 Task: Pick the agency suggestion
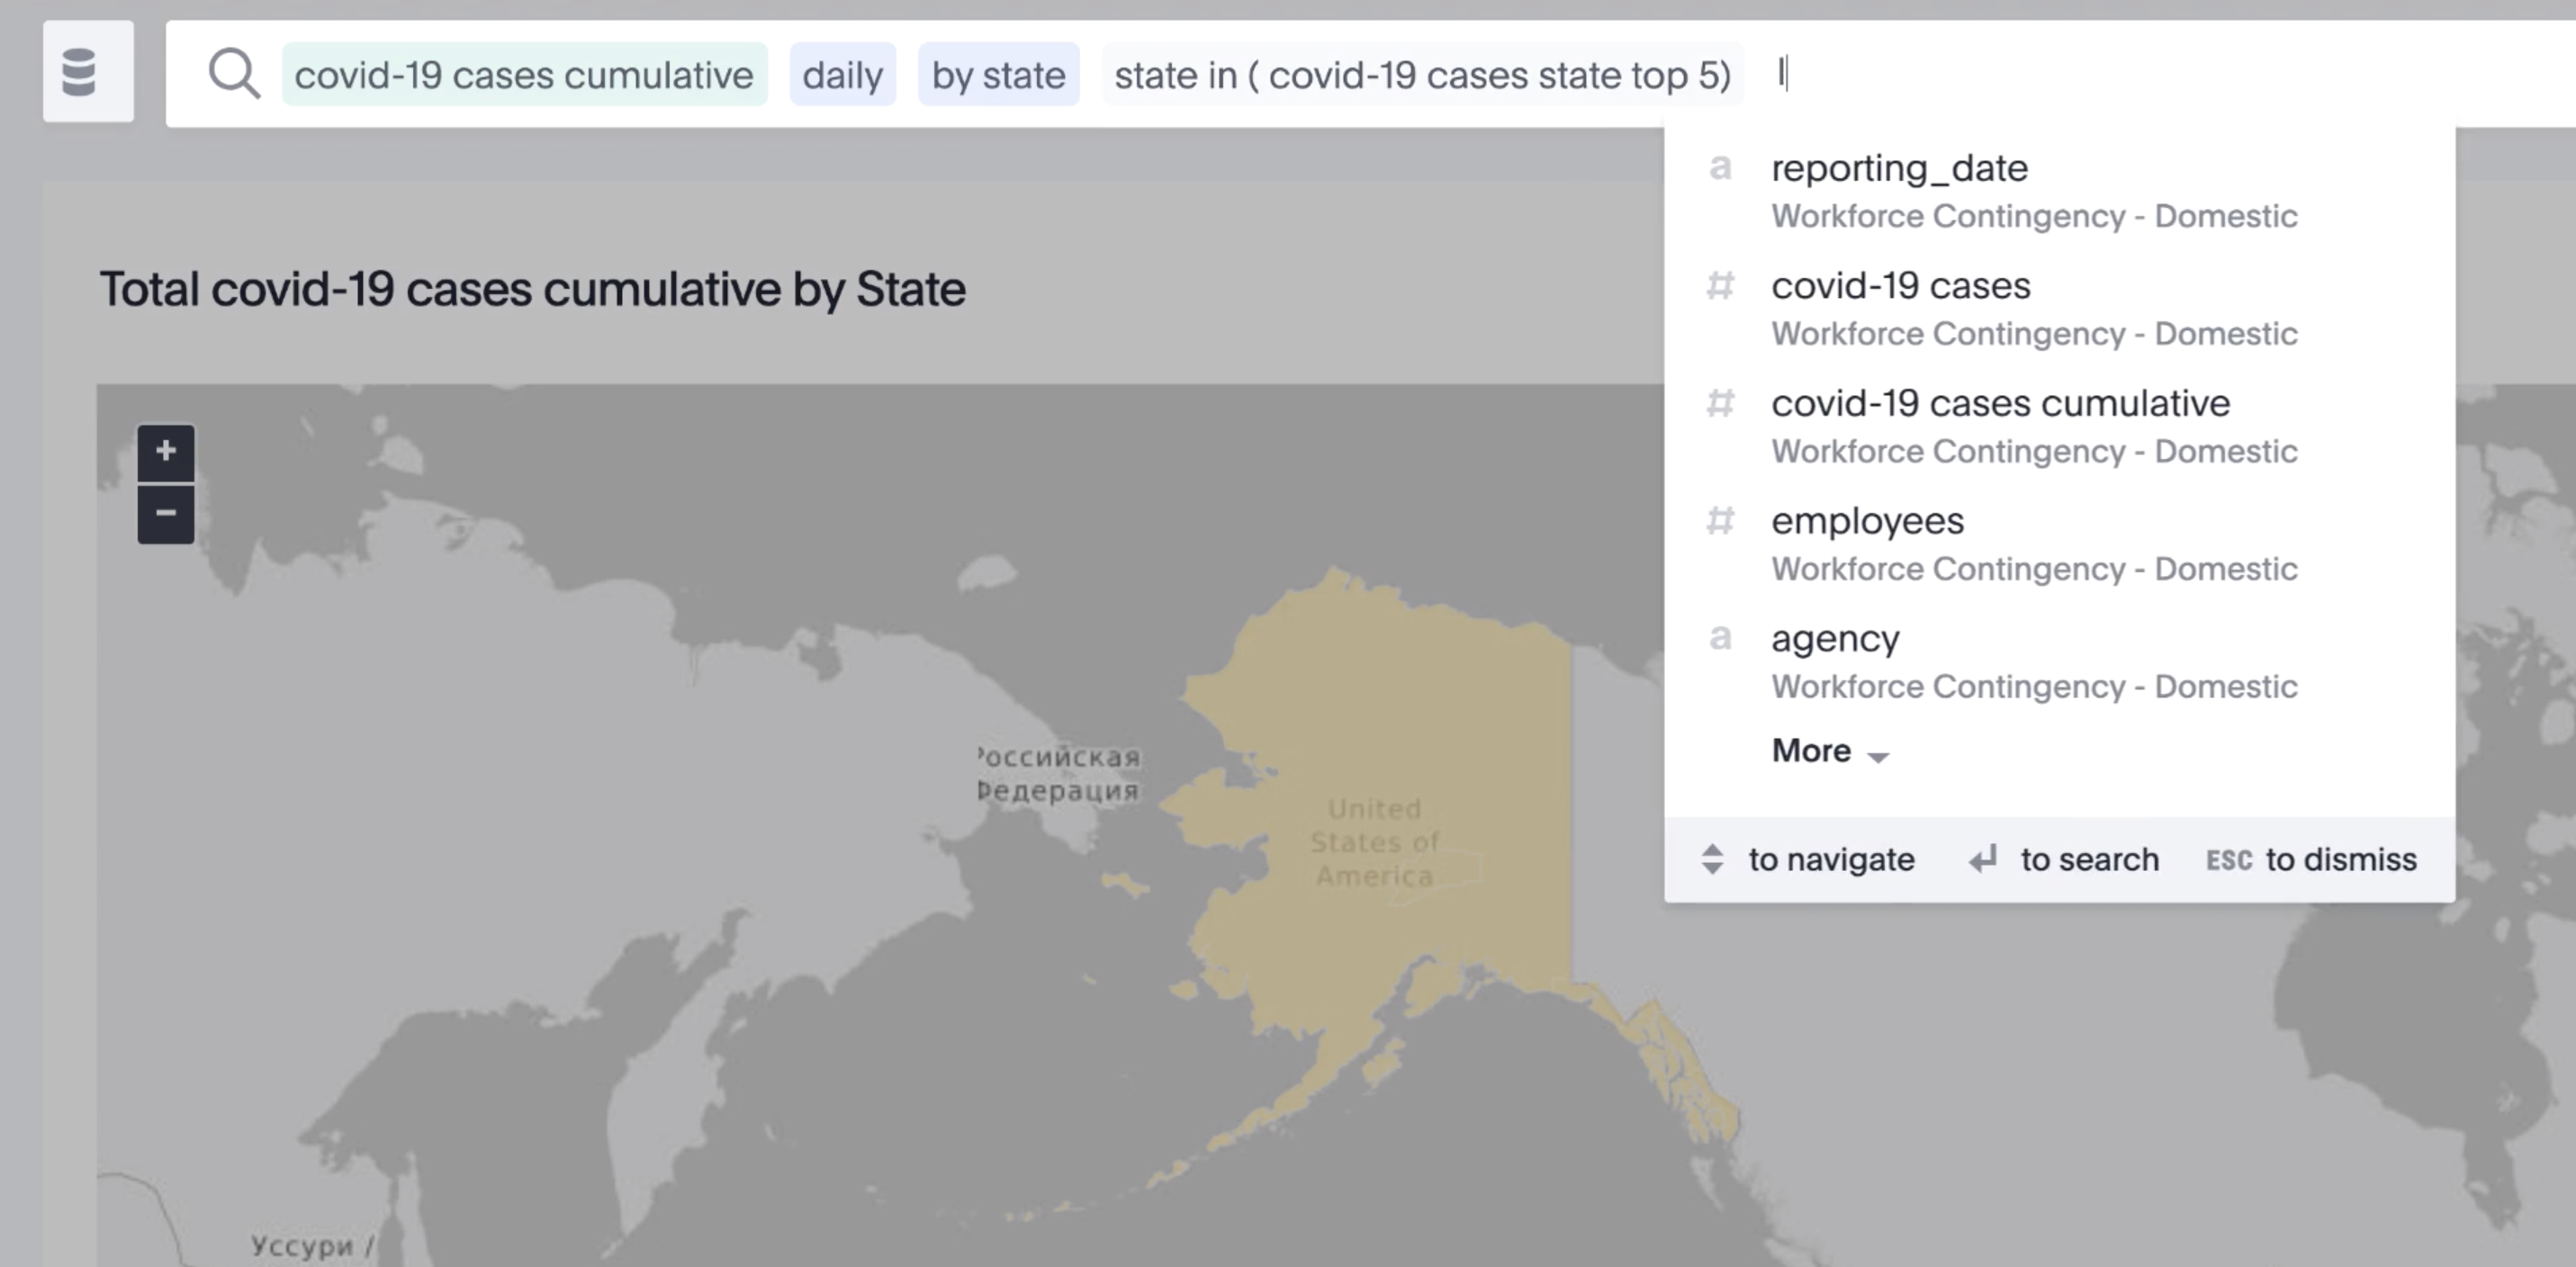pos(1835,638)
